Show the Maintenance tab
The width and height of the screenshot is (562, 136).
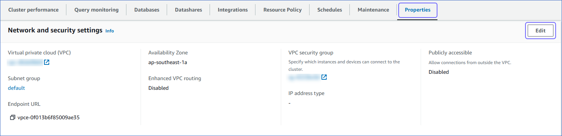click(373, 10)
